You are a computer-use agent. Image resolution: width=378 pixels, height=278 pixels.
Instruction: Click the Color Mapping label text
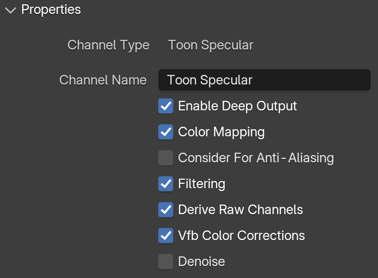click(x=221, y=132)
